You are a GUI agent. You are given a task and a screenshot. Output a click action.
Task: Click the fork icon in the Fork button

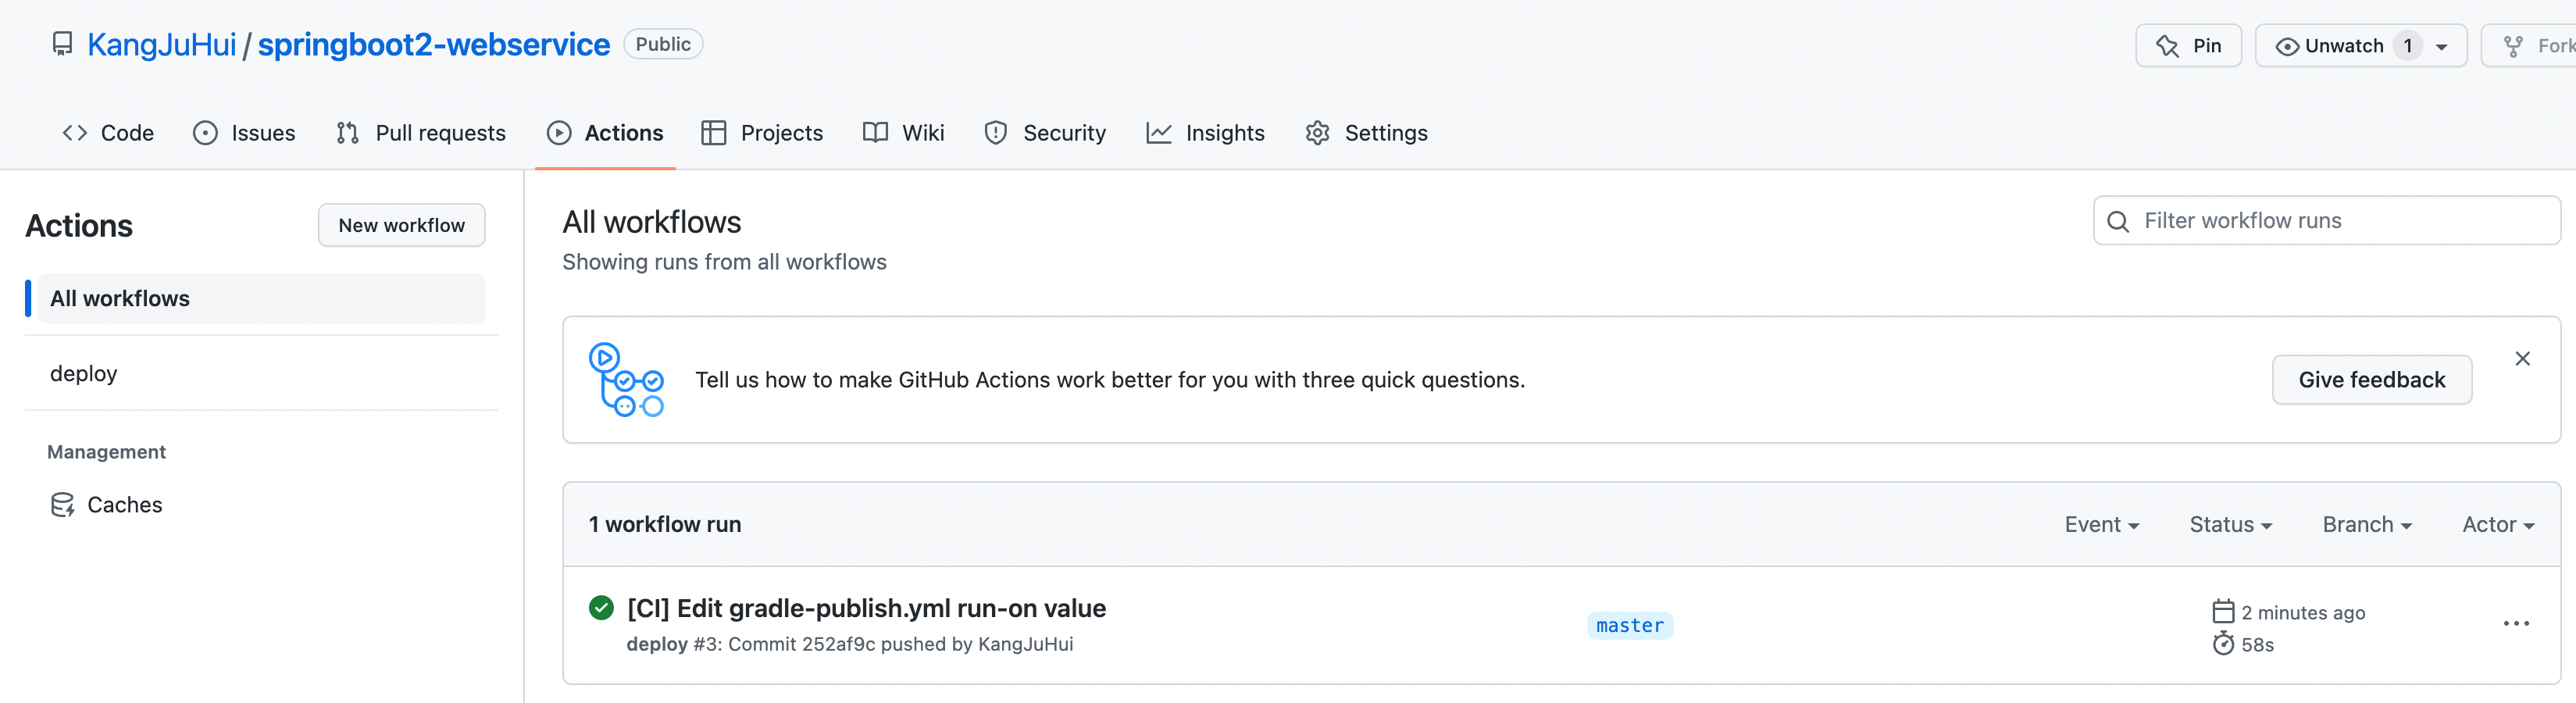pos(2512,46)
